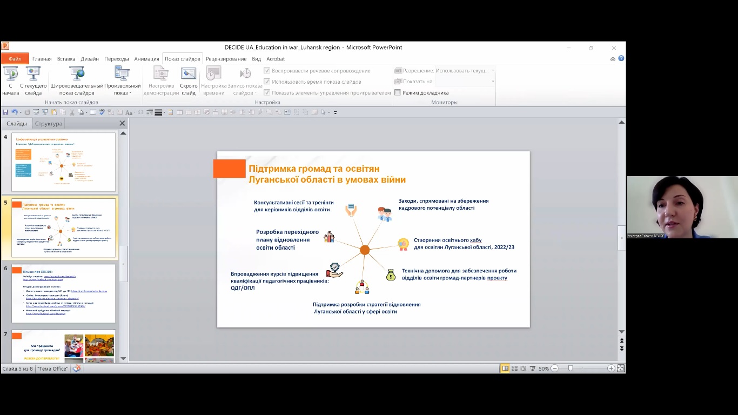738x415 pixels.
Task: Select slide 6 thumbnail Більше про DECIDE
Action: pyautogui.click(x=64, y=293)
